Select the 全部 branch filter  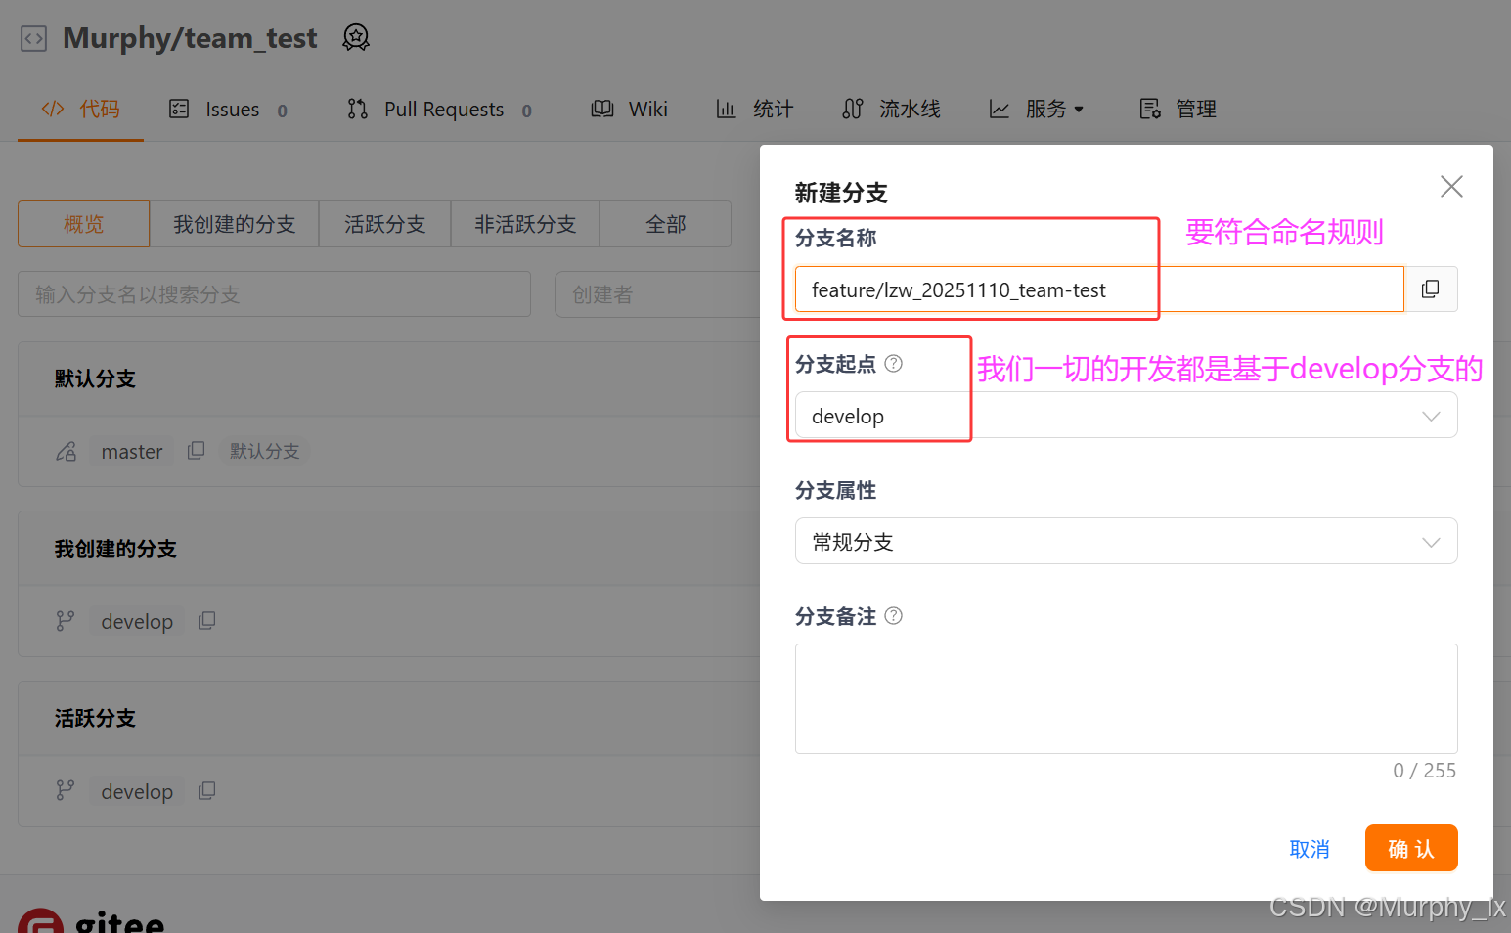tap(665, 224)
